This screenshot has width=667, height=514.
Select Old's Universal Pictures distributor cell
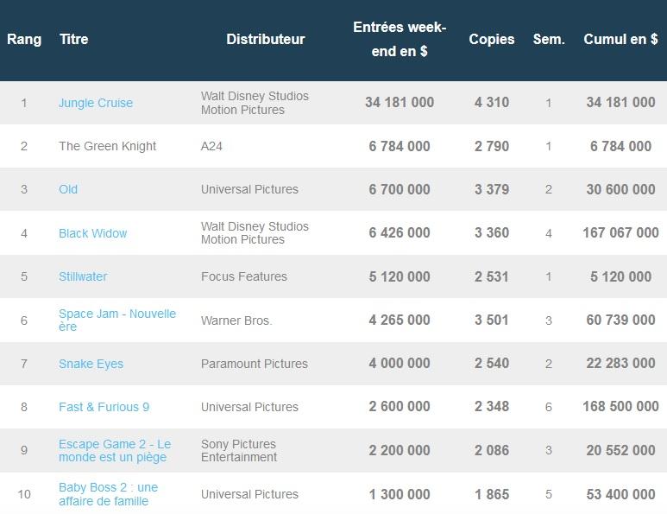point(249,189)
